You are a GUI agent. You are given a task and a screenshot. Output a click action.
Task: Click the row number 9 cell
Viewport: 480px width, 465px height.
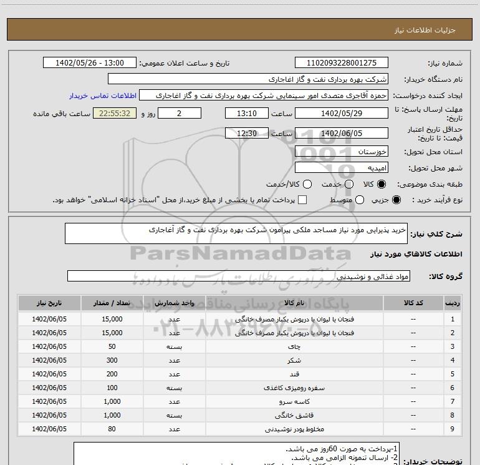(453, 429)
